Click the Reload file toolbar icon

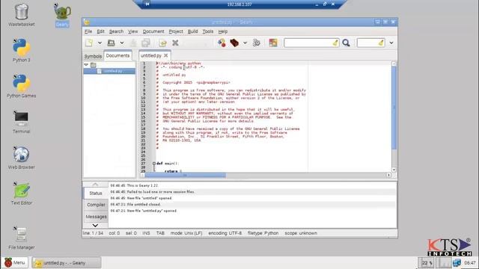162,43
